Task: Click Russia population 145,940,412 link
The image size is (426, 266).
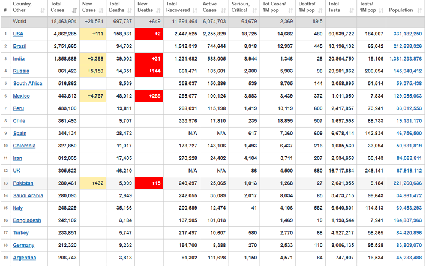Action: point(407,71)
